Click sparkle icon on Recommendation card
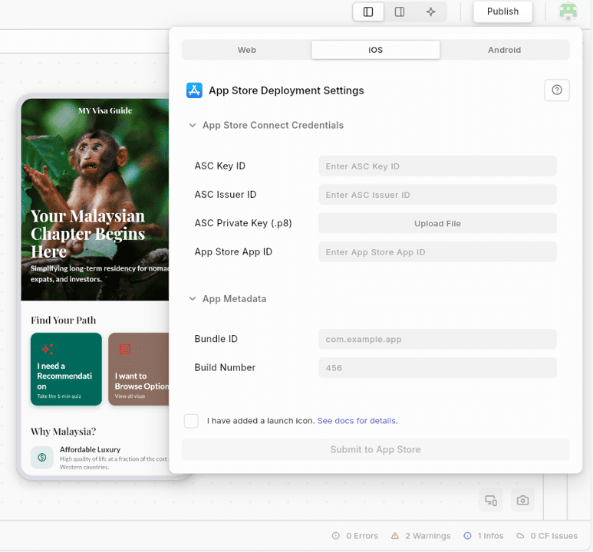 pos(48,349)
